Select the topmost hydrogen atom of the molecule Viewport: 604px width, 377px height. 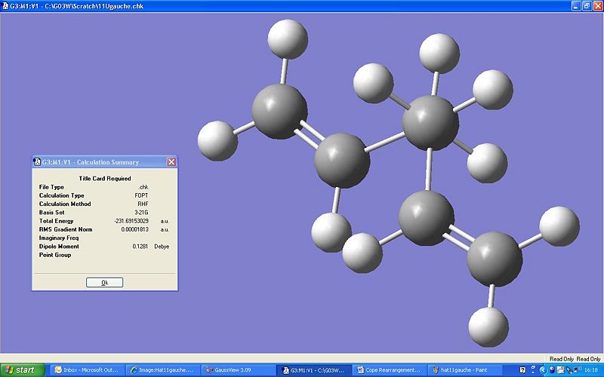[x=288, y=38]
